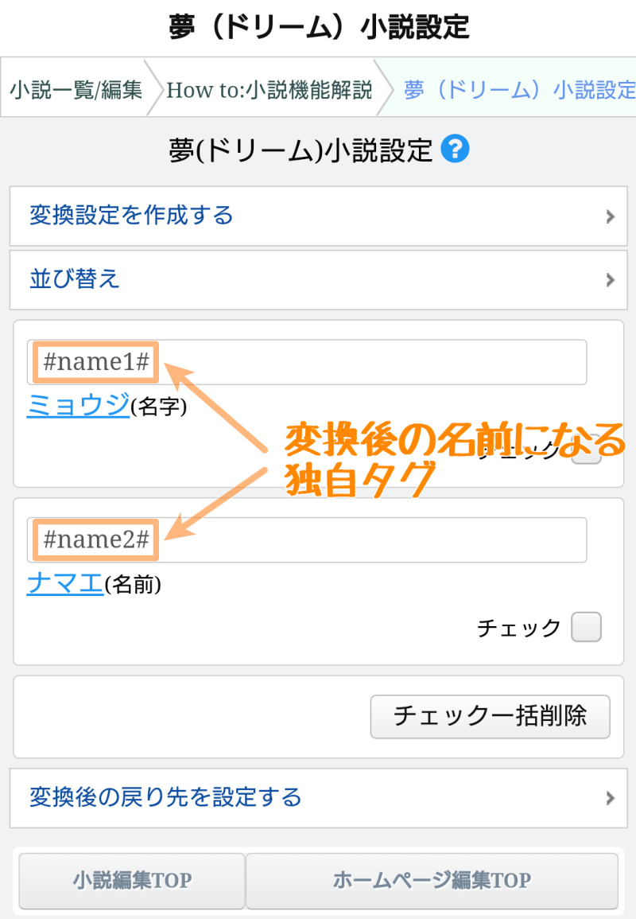The height and width of the screenshot is (919, 636).
Task: Click the 並び替え link text
Action: (x=75, y=279)
